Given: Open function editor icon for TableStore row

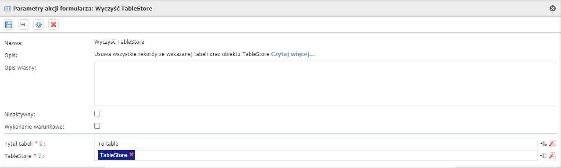Looking at the screenshot, I should click(x=553, y=155).
